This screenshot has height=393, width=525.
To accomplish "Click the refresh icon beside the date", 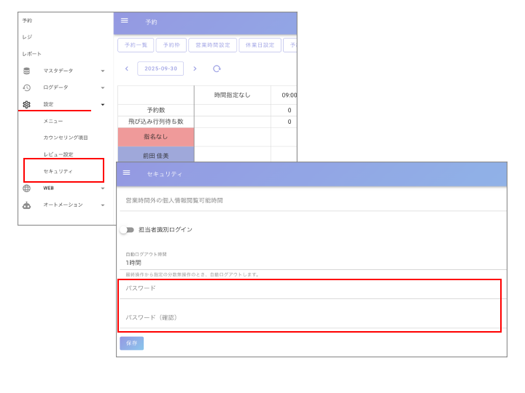I will (x=217, y=68).
